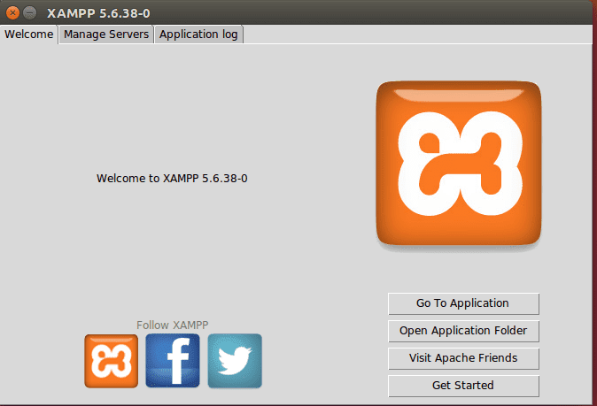Click the 'Follow XAMPP' label
This screenshot has width=597, height=406.
point(173,325)
